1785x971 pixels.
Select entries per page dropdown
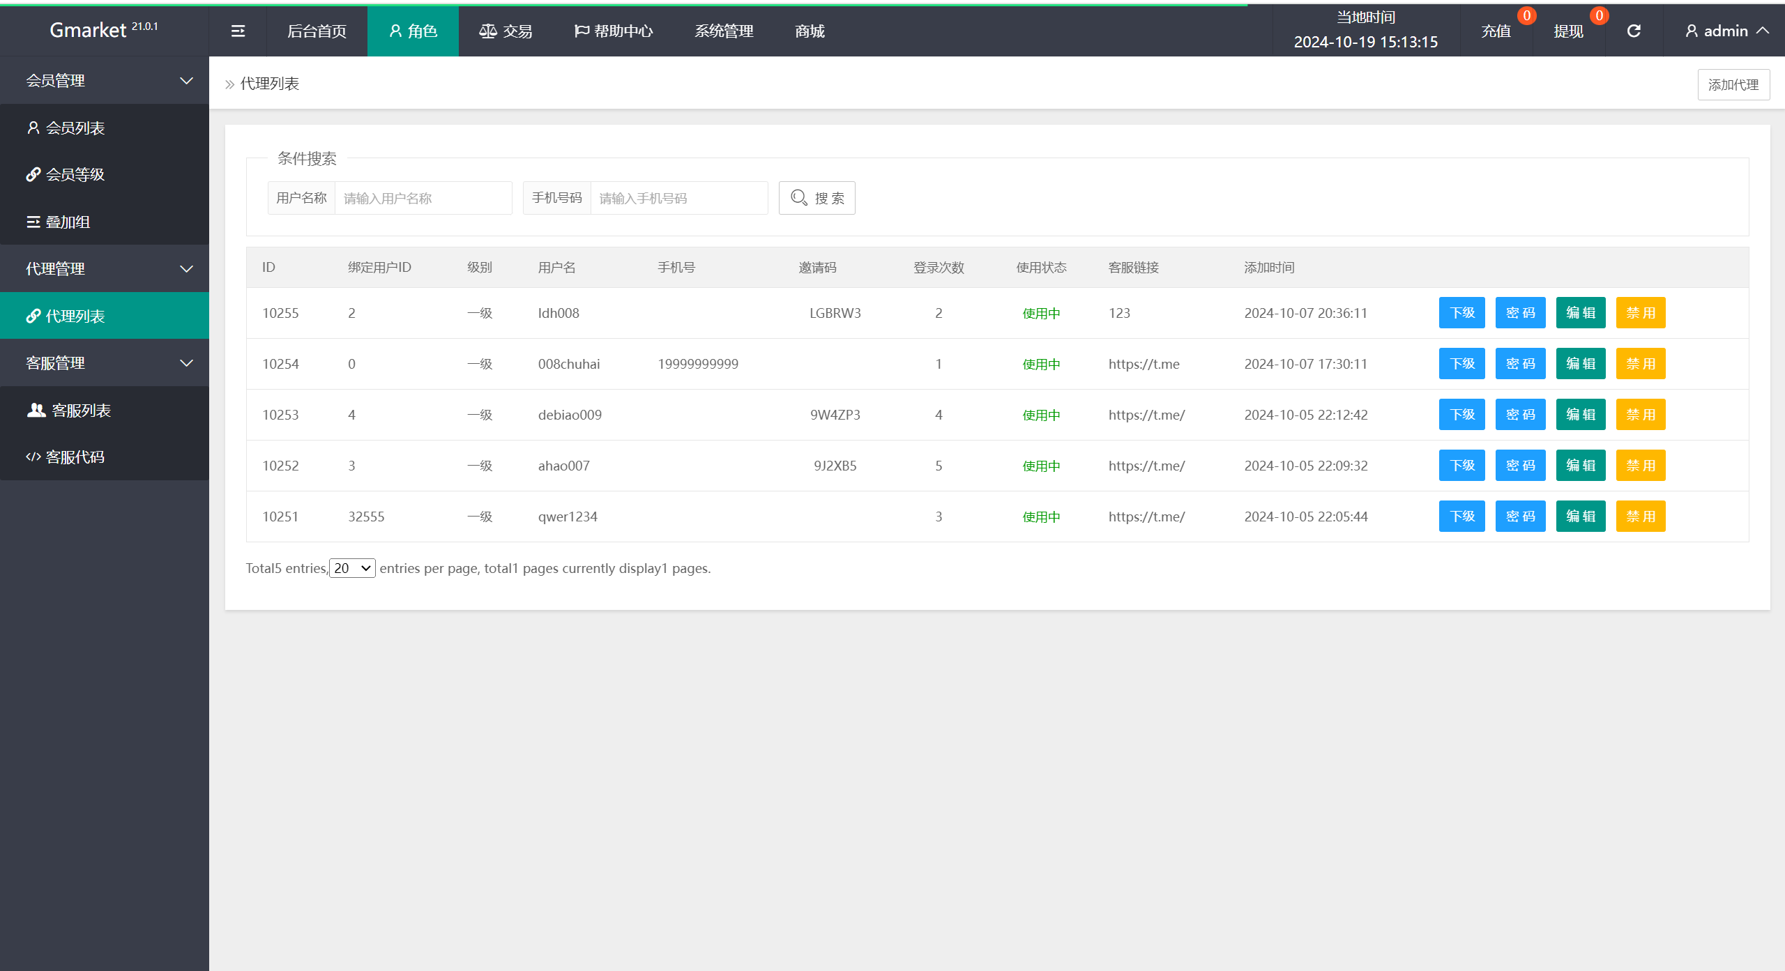[351, 567]
